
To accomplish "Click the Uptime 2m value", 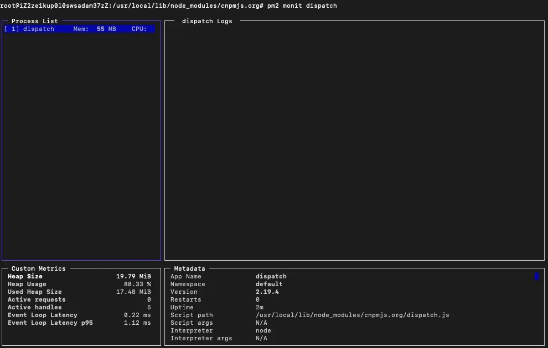I will pyautogui.click(x=259, y=307).
